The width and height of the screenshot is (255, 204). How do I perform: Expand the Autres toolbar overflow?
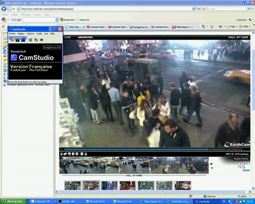click(x=84, y=20)
